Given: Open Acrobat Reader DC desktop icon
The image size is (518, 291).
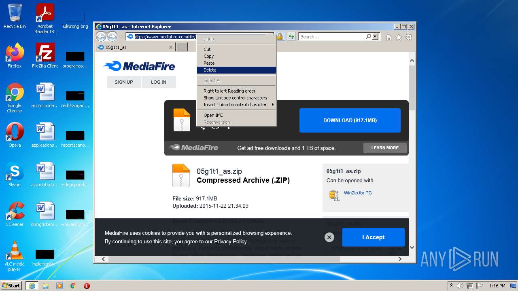Looking at the screenshot, I should [x=45, y=19].
